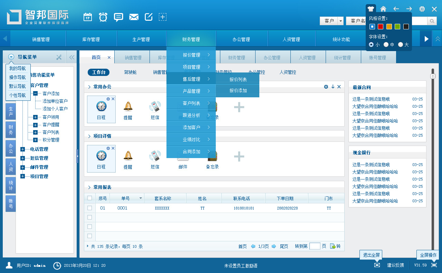Collapse the 客户添加 tree node

click(35, 94)
